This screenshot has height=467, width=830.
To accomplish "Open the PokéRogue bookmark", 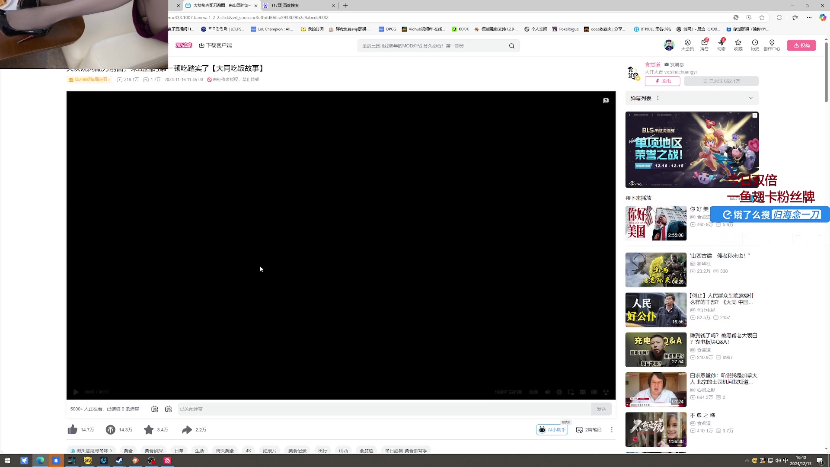I will 565,29.
